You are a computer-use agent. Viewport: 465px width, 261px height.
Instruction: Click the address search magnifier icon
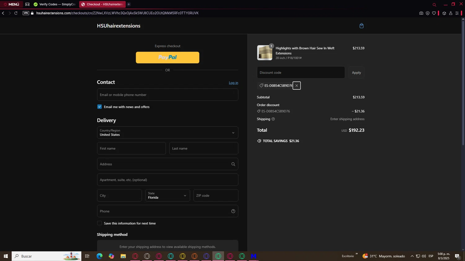tap(233, 164)
